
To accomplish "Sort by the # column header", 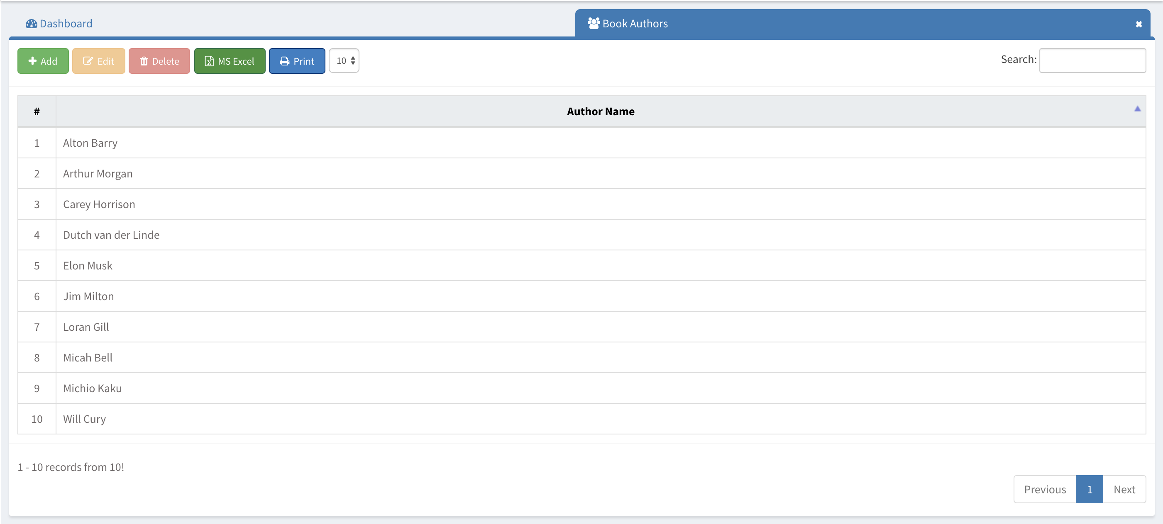I will click(37, 112).
